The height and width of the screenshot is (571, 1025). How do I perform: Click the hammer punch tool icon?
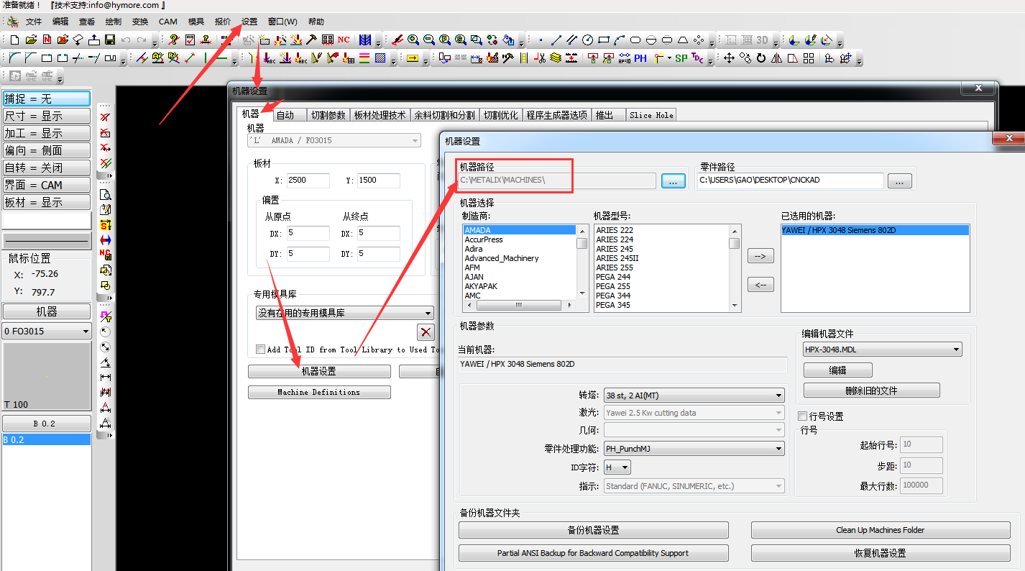point(312,40)
